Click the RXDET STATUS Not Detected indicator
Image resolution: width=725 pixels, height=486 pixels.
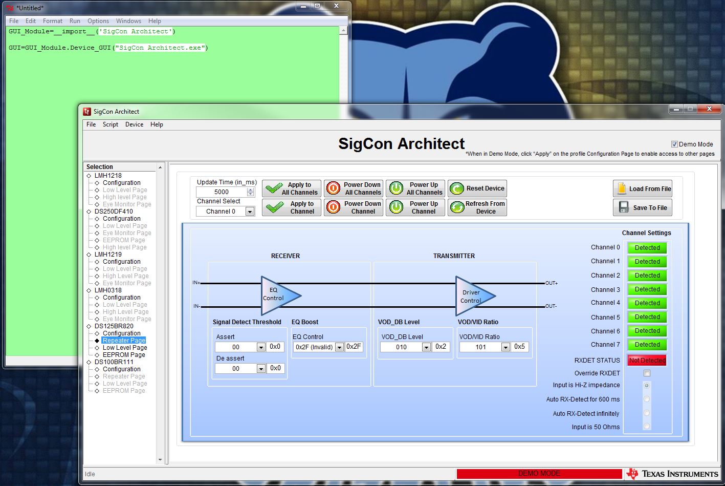647,361
